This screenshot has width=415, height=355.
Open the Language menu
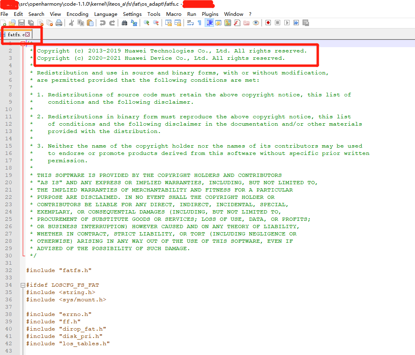[106, 14]
